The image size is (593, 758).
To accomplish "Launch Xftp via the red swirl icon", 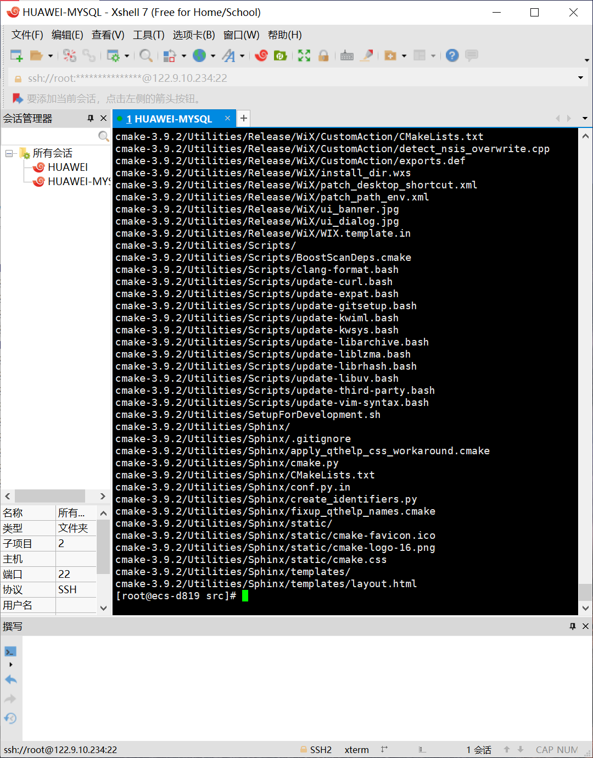I will (x=261, y=55).
